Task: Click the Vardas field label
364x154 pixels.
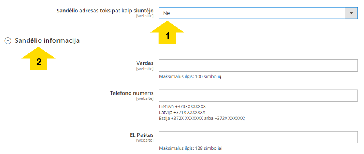Action: 145,63
